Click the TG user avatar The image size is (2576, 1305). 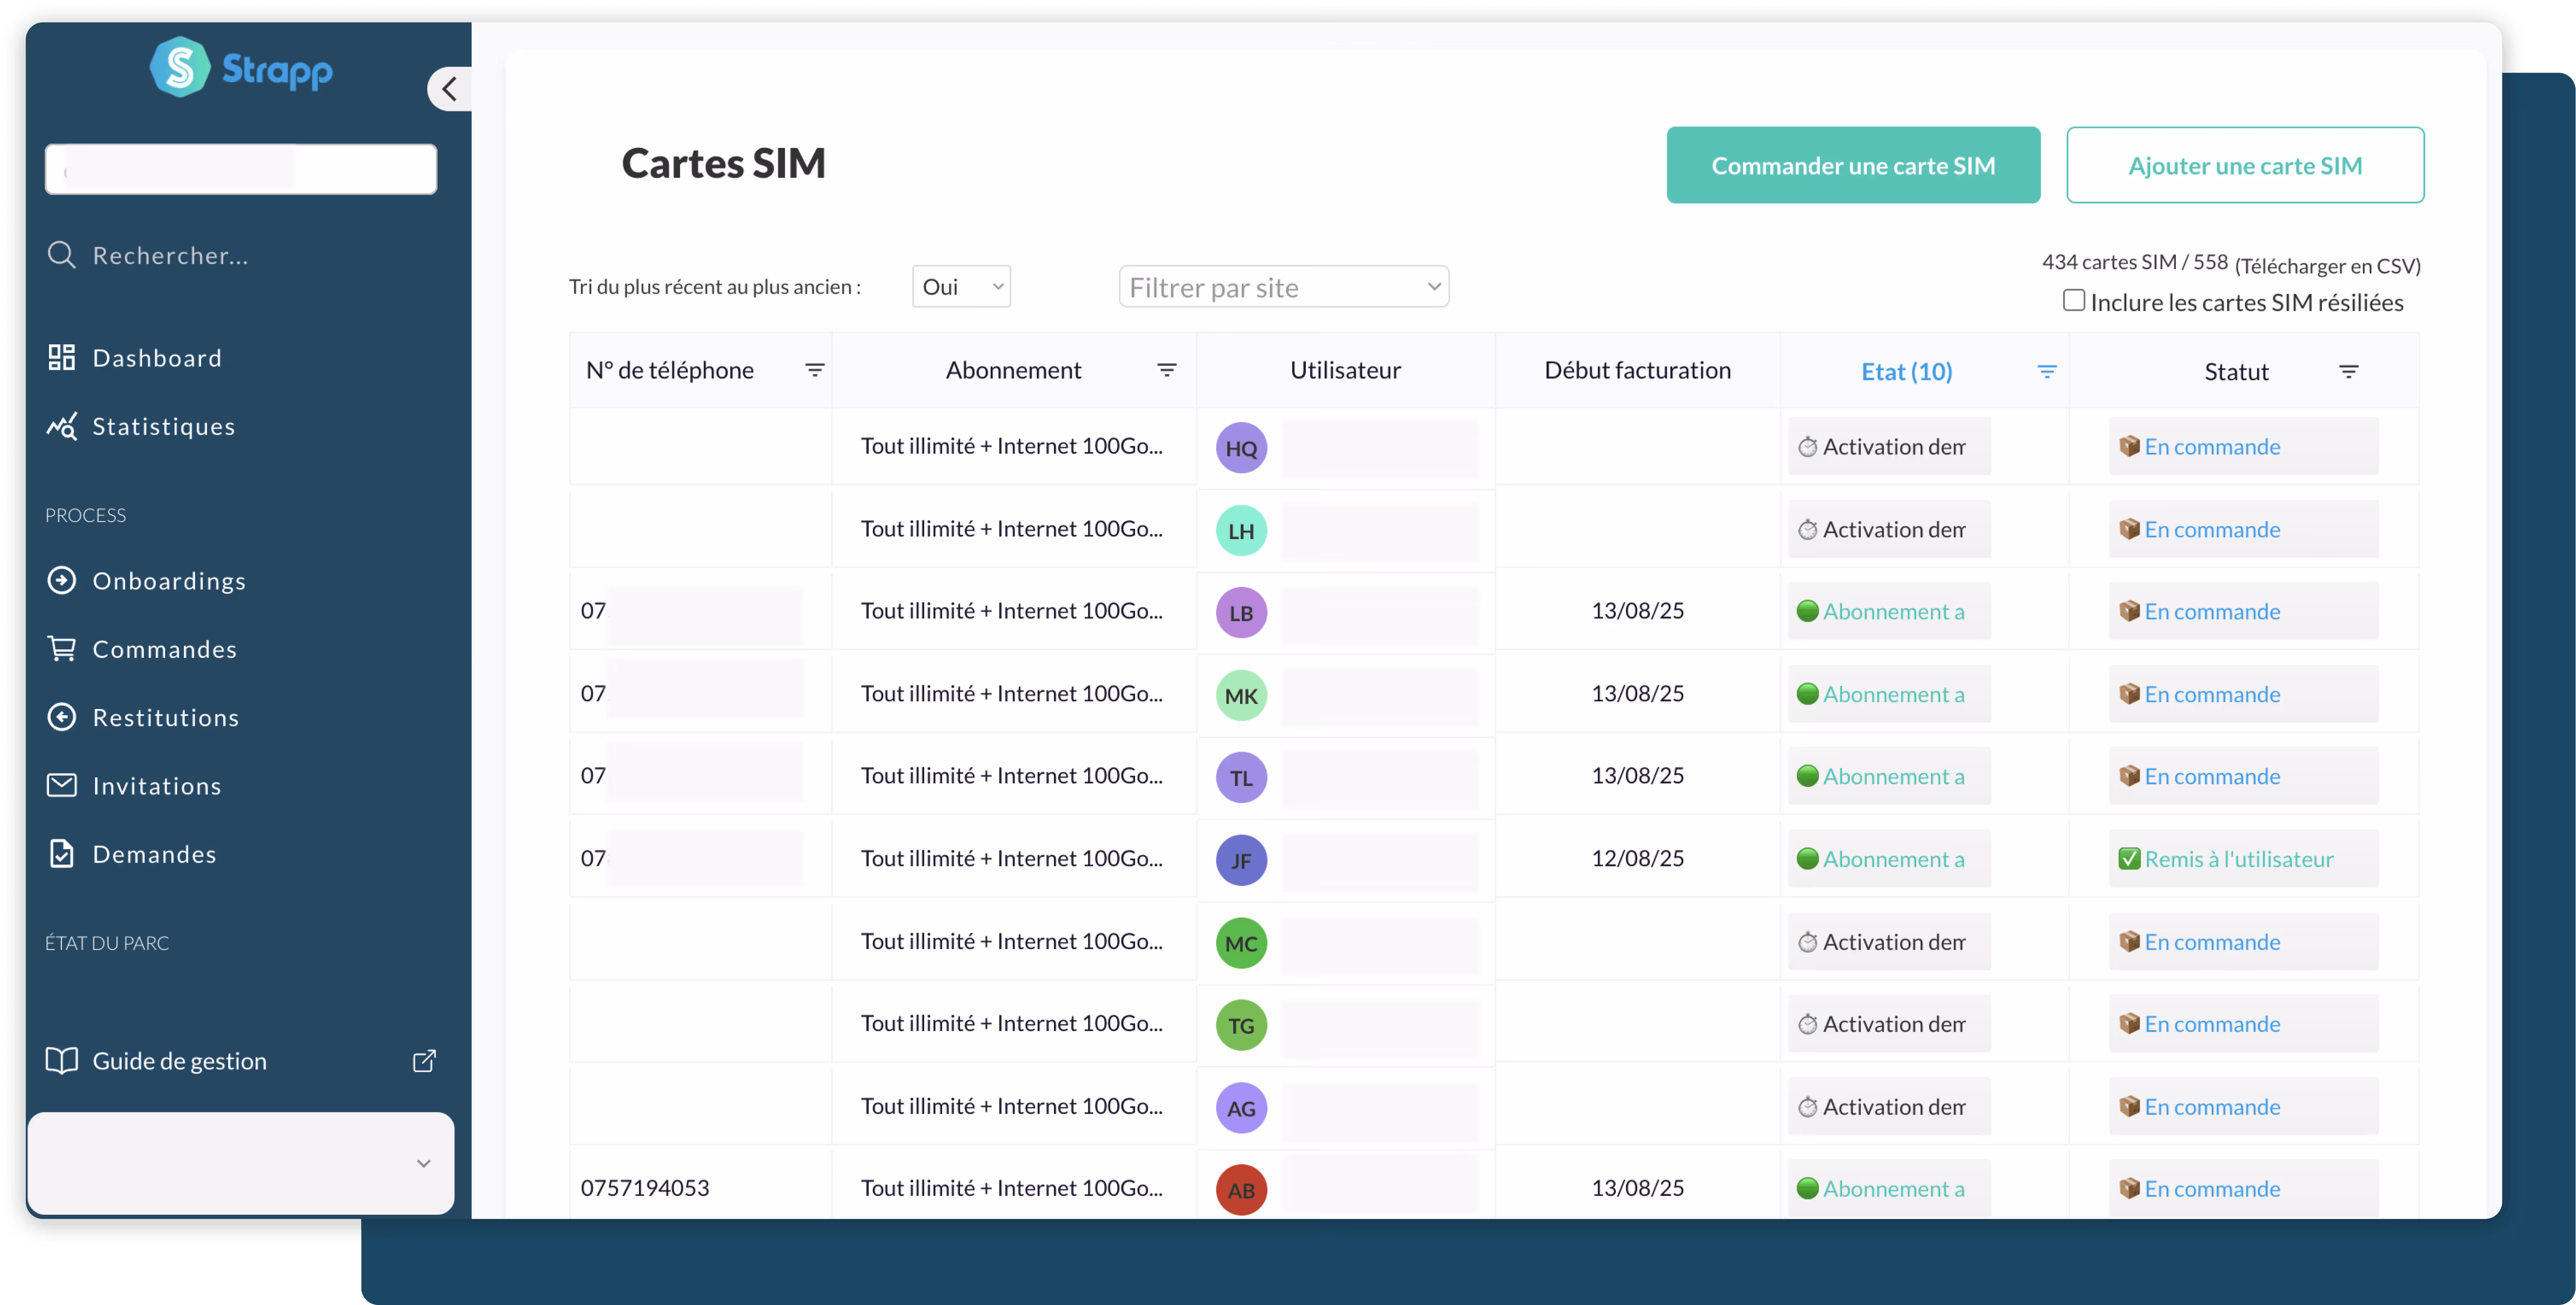click(x=1241, y=1025)
